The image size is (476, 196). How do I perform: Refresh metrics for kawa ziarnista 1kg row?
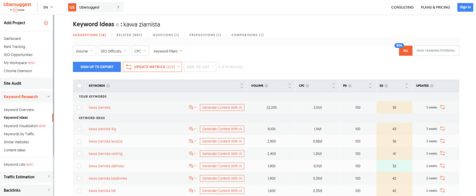click(443, 129)
